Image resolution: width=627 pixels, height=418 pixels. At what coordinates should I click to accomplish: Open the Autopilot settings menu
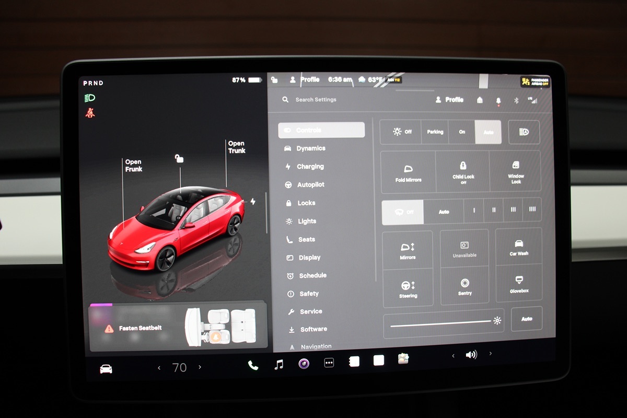coord(310,184)
